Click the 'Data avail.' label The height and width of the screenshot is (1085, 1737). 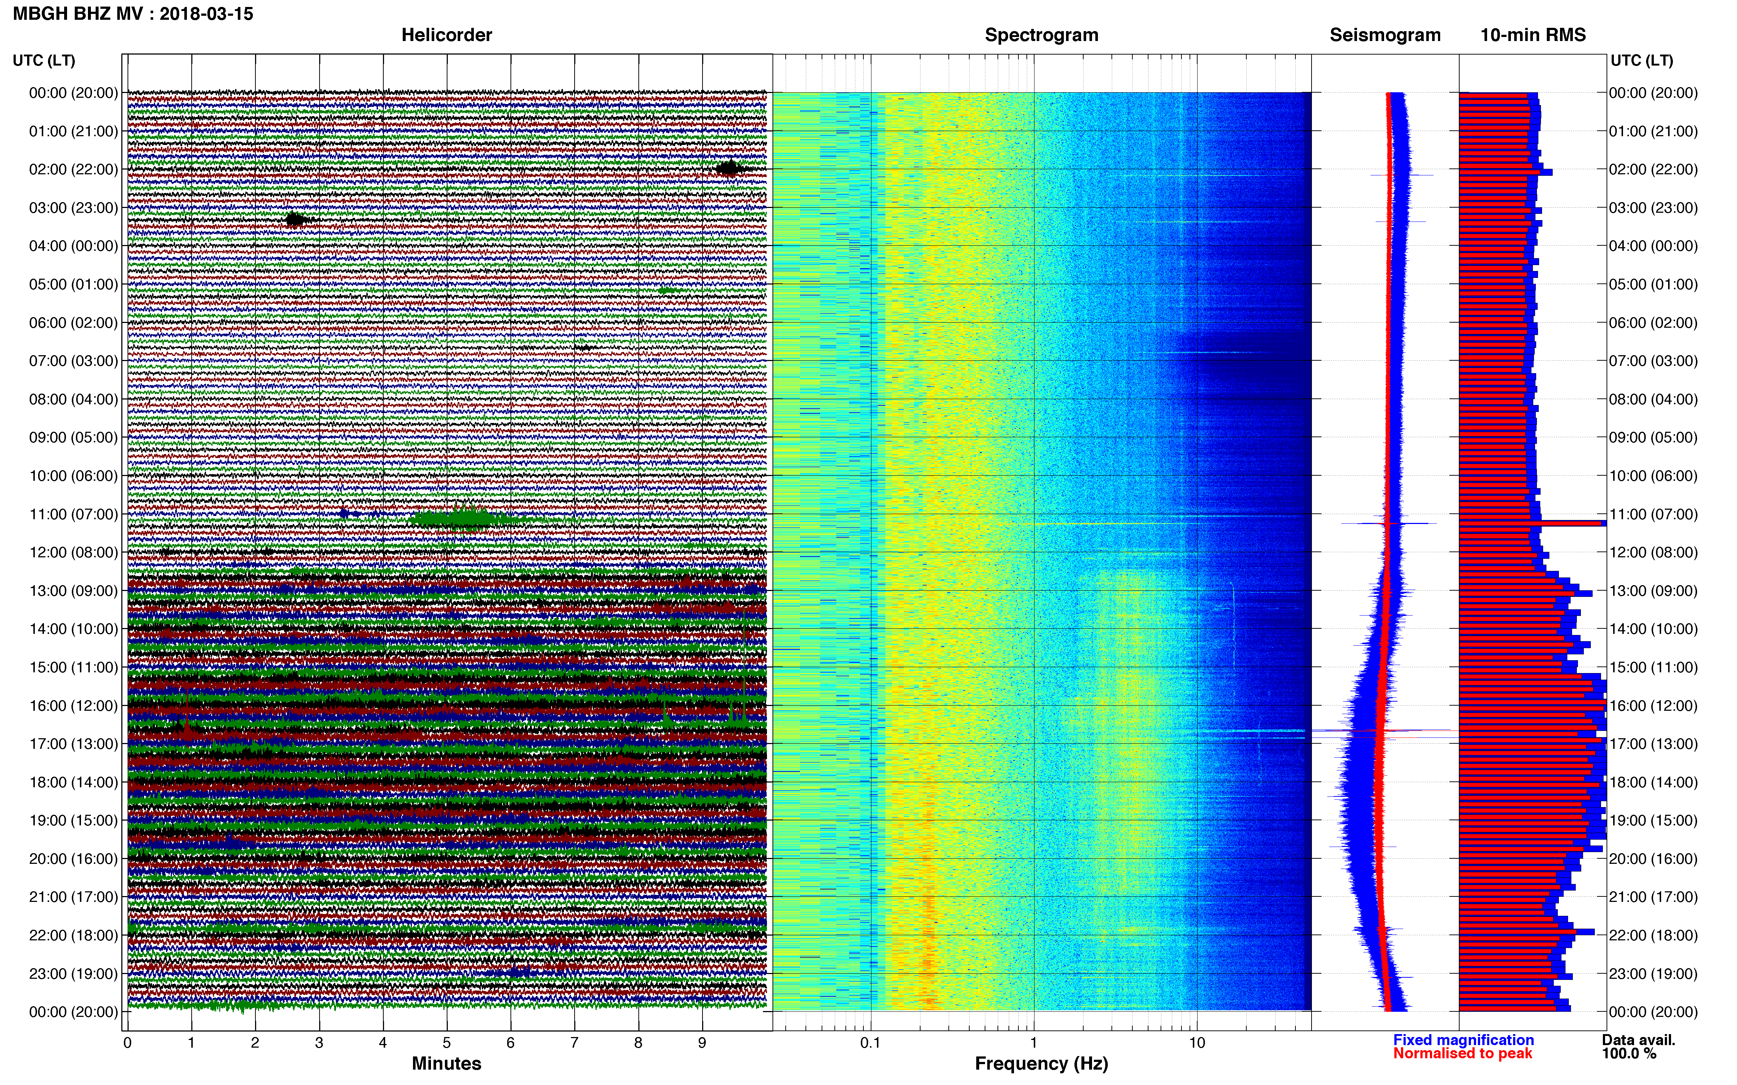(x=1639, y=1040)
